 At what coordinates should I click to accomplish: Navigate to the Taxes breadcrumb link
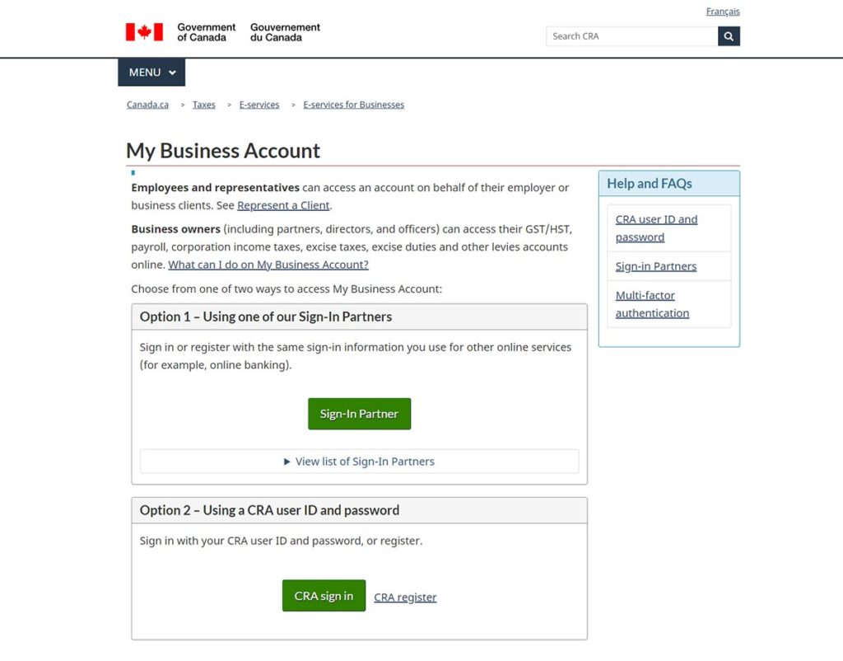[203, 105]
